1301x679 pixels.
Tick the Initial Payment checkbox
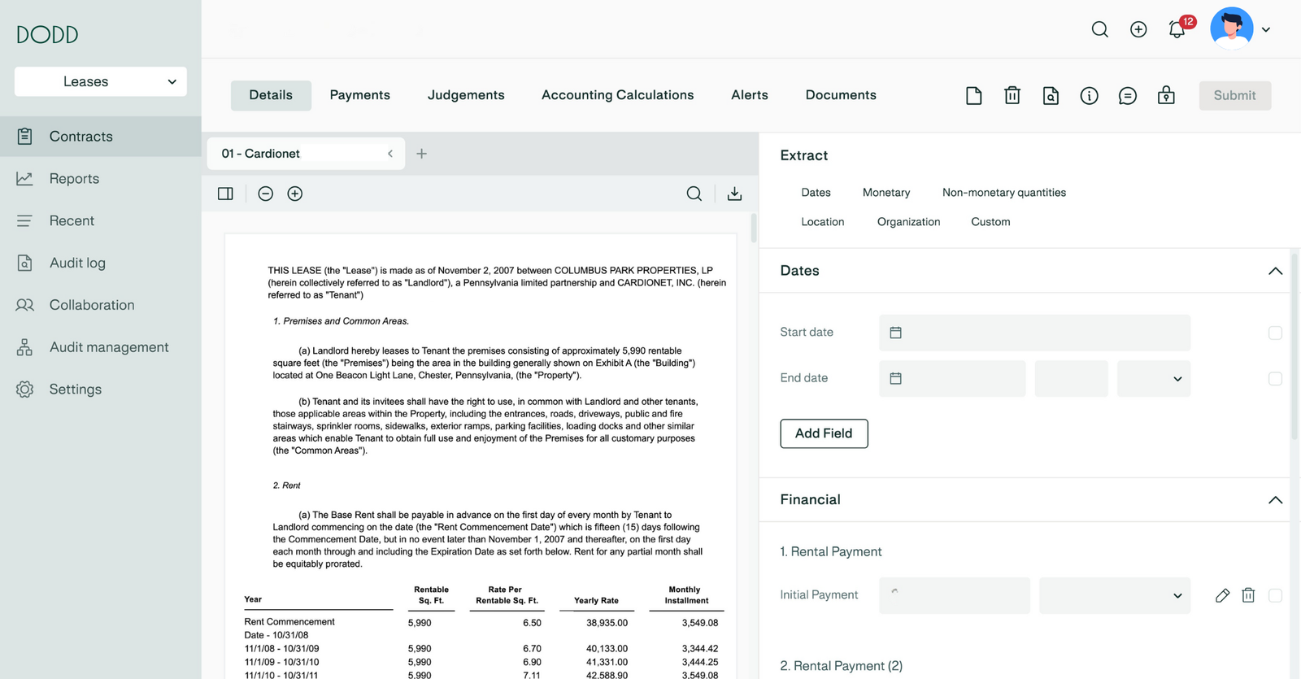(1275, 595)
